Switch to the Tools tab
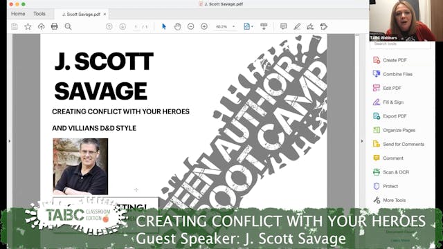The width and height of the screenshot is (443, 249). click(x=39, y=14)
